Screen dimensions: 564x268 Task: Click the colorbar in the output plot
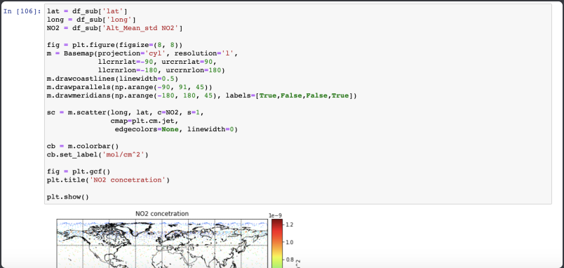(x=277, y=243)
